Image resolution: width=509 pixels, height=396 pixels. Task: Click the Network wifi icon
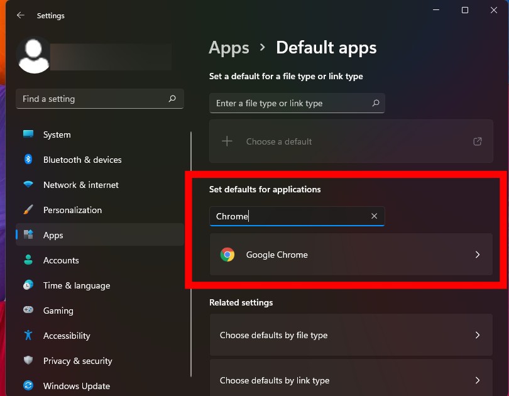pos(28,184)
